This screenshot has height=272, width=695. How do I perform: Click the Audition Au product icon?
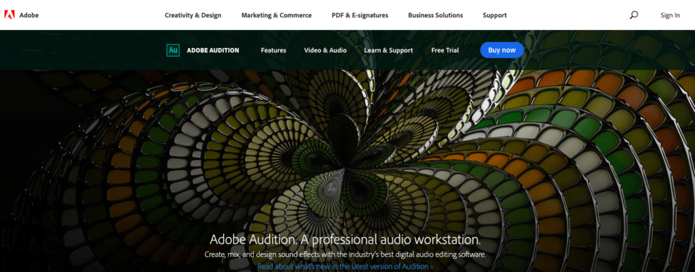tap(173, 50)
